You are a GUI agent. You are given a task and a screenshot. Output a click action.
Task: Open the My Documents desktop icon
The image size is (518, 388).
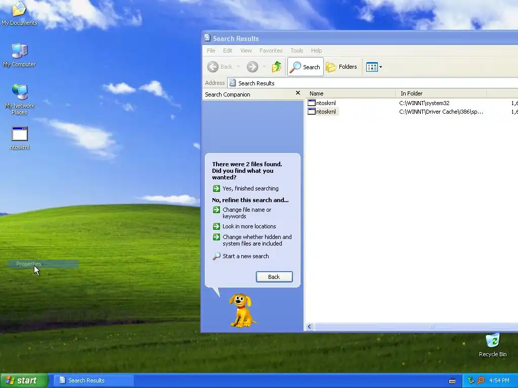click(19, 13)
